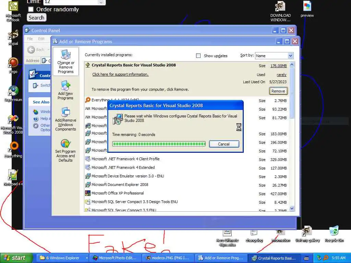Click the Search button

pyautogui.click(x=36, y=18)
